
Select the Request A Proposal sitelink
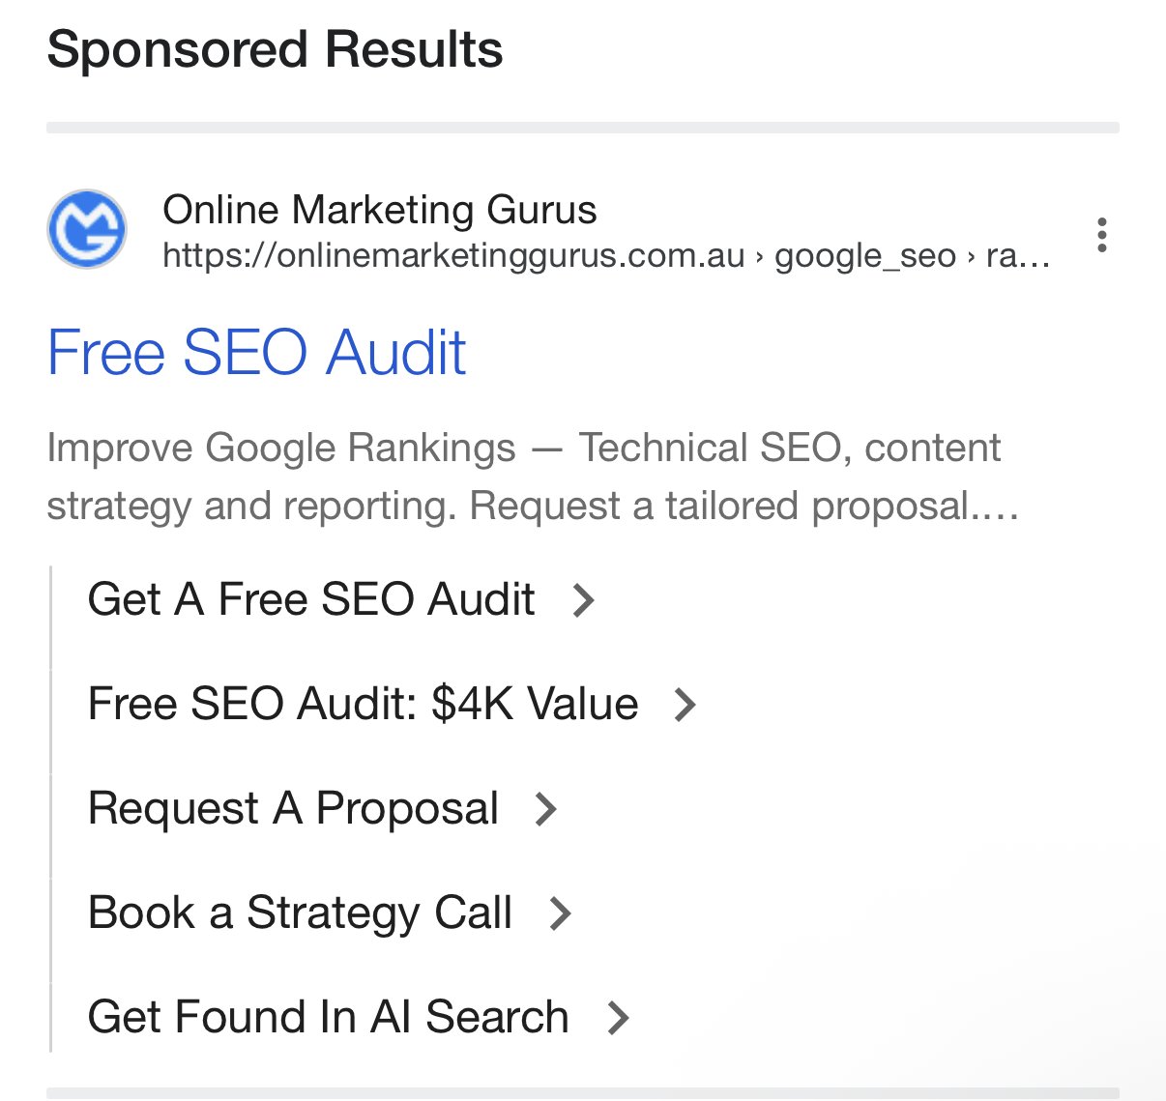tap(293, 808)
